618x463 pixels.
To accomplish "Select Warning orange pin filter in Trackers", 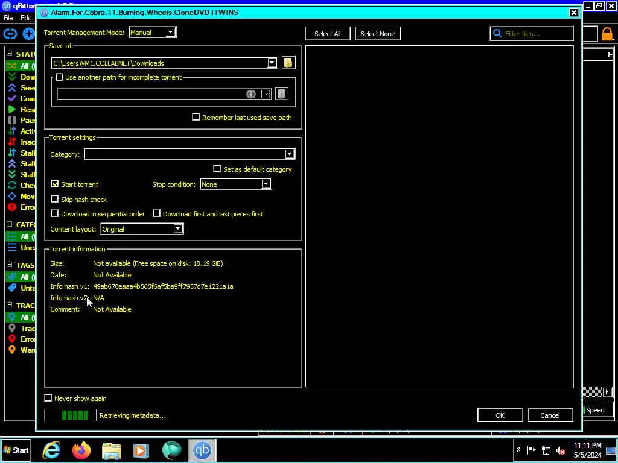I will pos(22,350).
